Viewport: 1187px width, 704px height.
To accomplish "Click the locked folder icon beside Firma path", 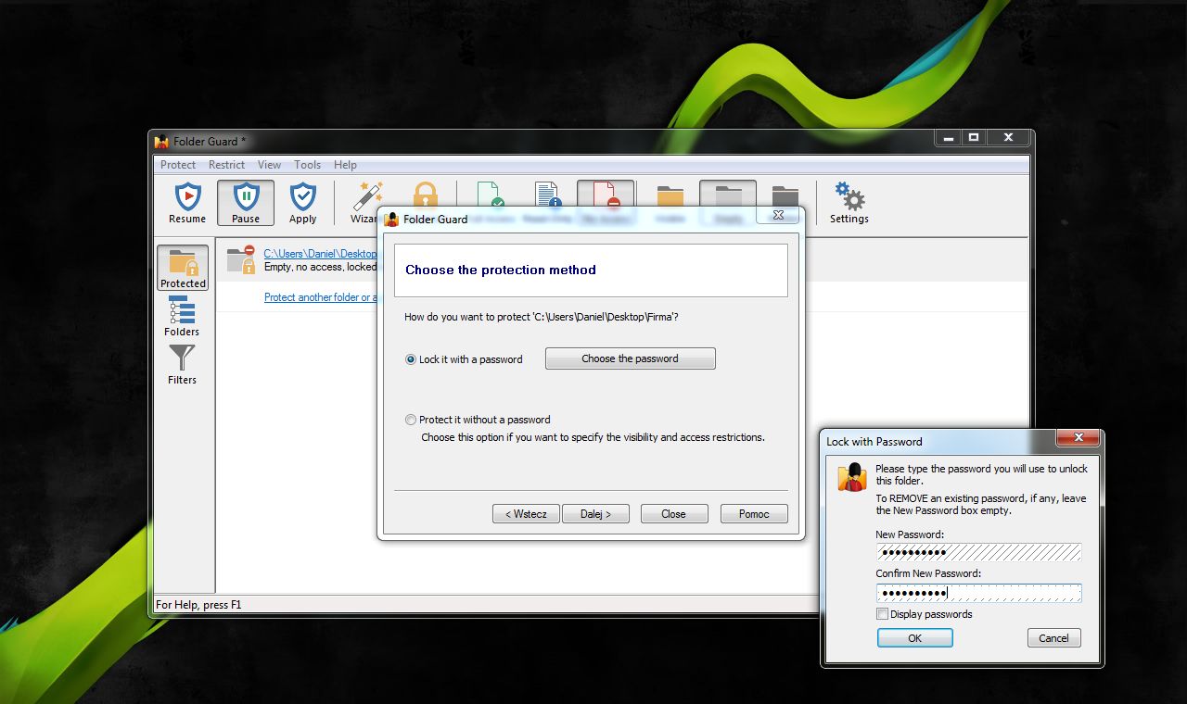I will coord(241,259).
